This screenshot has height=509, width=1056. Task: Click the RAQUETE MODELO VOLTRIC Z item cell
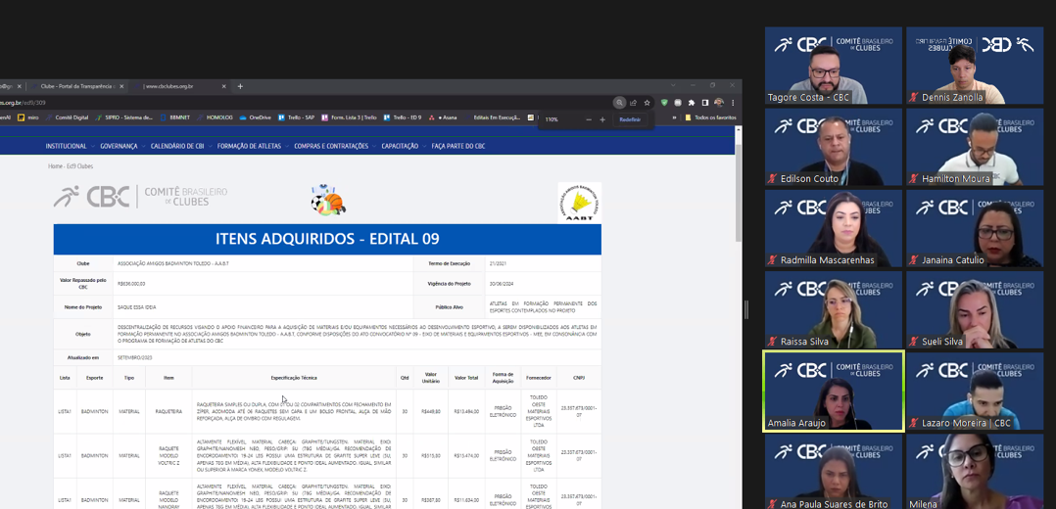click(168, 456)
